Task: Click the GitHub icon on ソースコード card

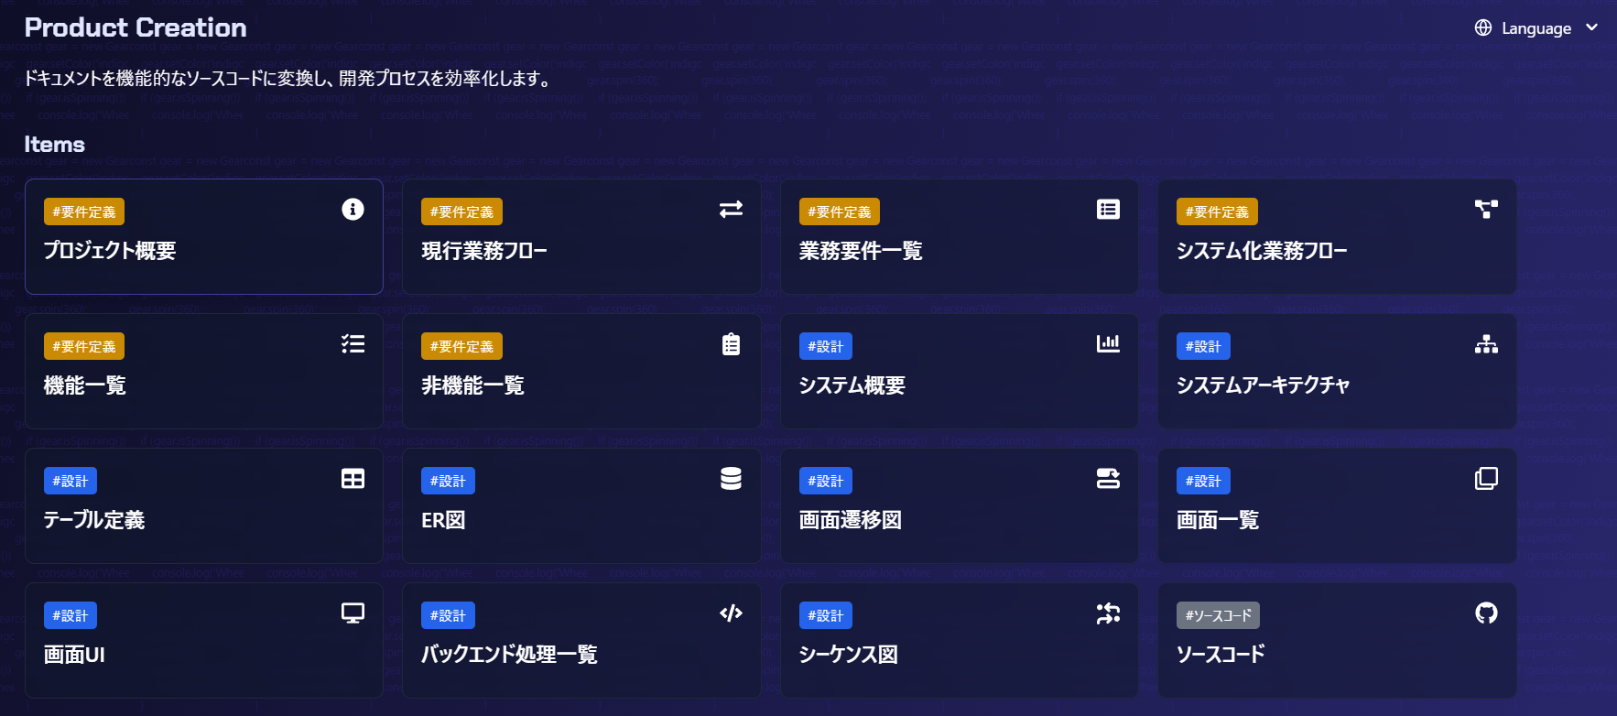Action: 1486,613
